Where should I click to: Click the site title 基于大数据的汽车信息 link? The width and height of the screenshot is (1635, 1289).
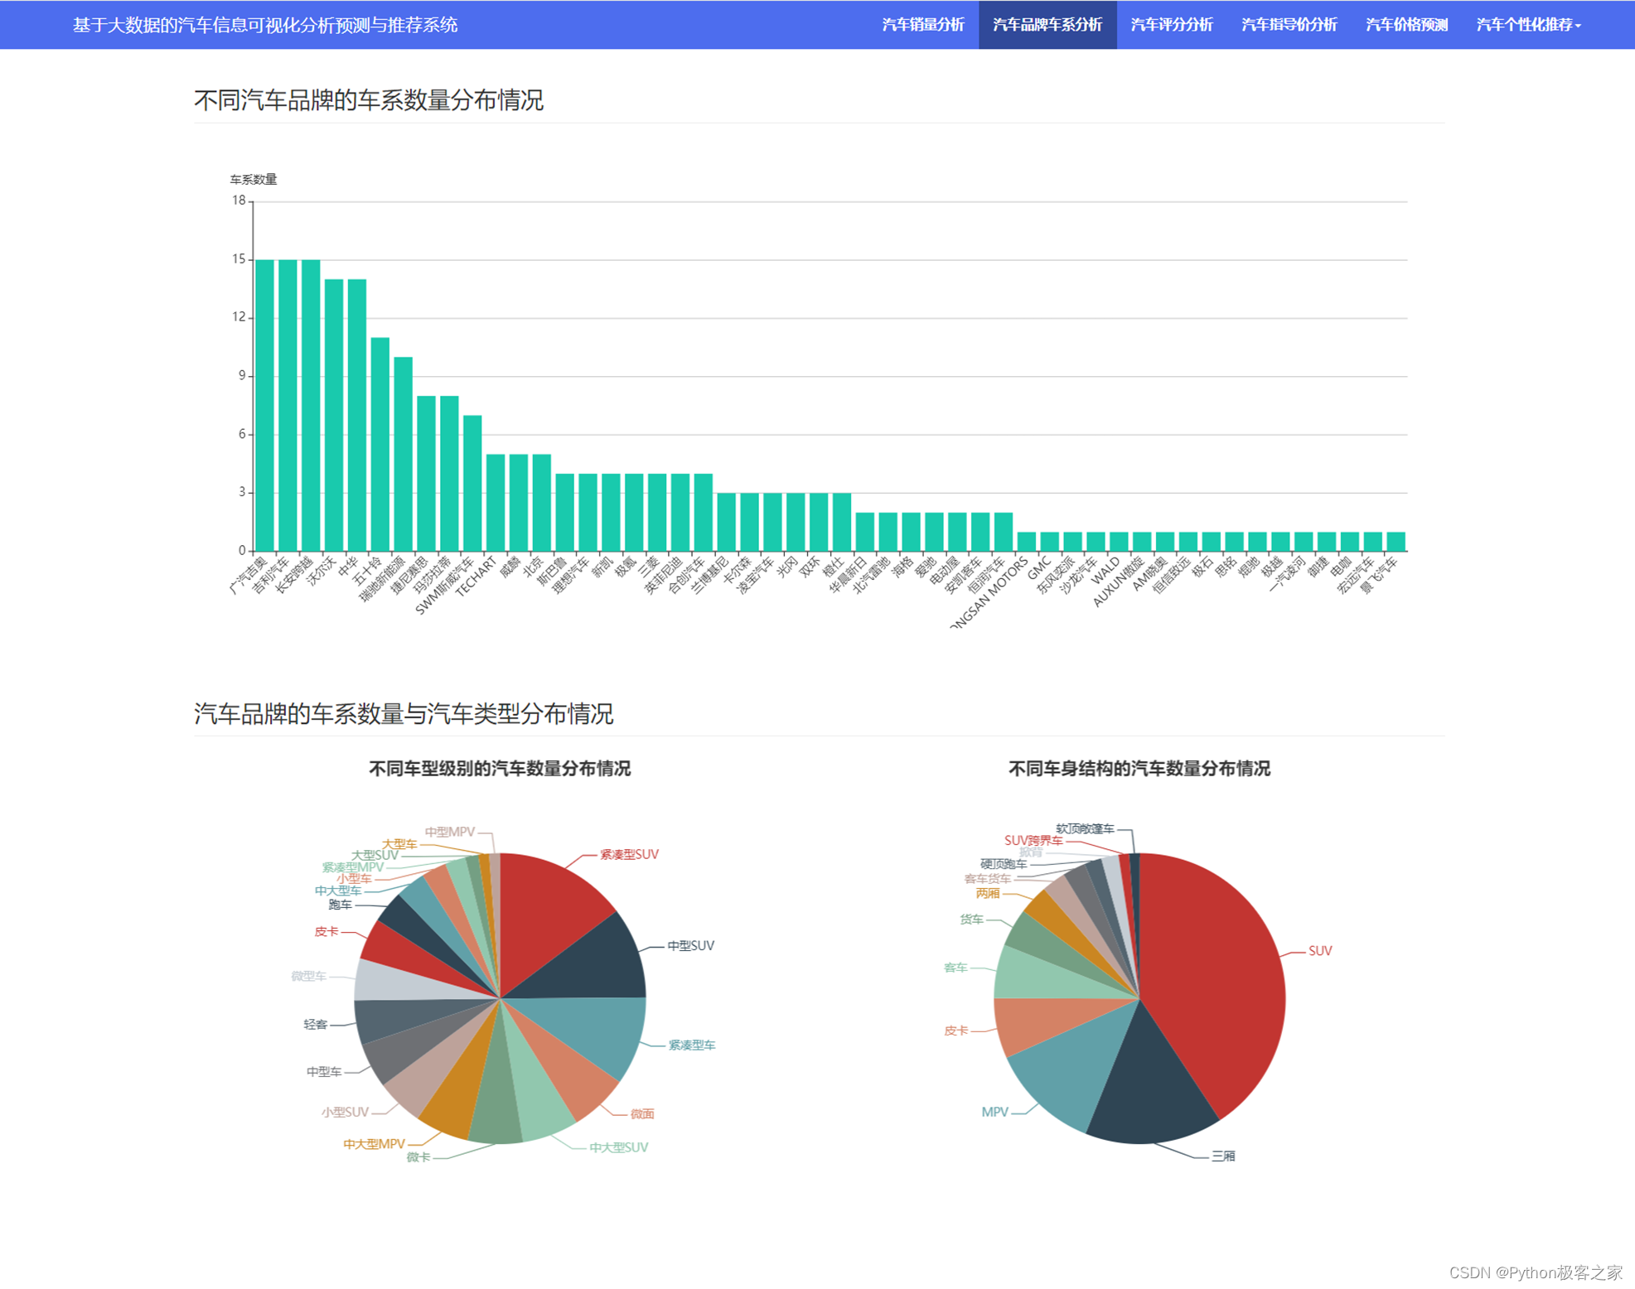[264, 25]
